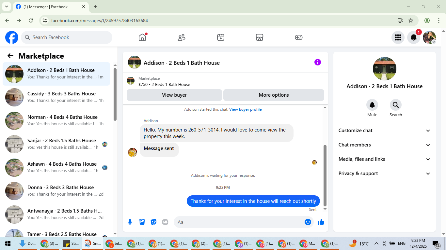This screenshot has width=446, height=250.
Task: Open the Antwanayja 2 Beds 1.5 Baths chat
Action: [x=56, y=215]
